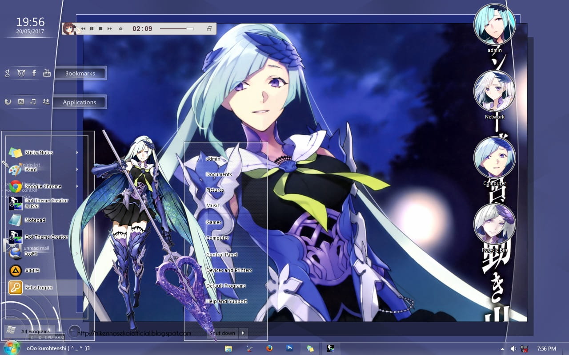Screen dimensions: 569x355
Task: Launch YouTube from the Bookmarks dock
Action: (x=47, y=72)
